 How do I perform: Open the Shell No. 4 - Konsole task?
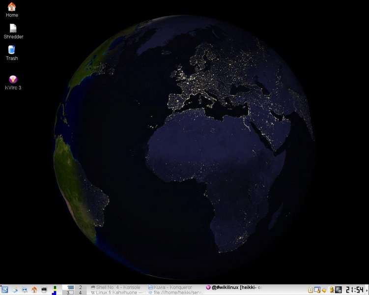[x=117, y=287]
